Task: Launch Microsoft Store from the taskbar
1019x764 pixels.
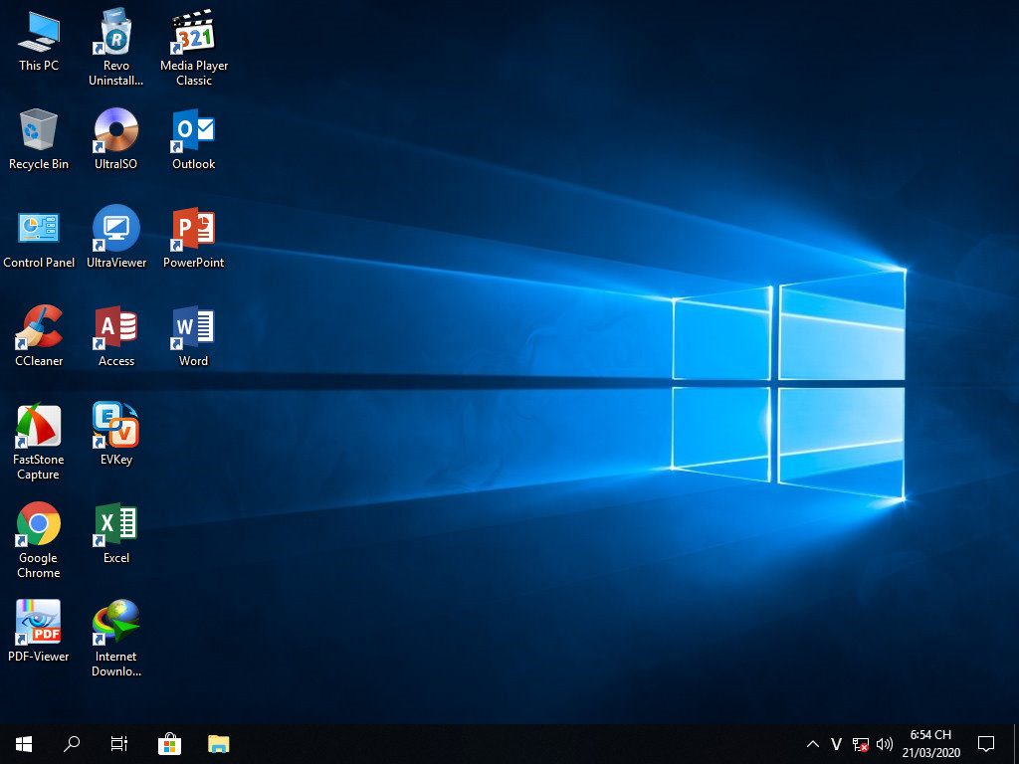Action: (169, 744)
